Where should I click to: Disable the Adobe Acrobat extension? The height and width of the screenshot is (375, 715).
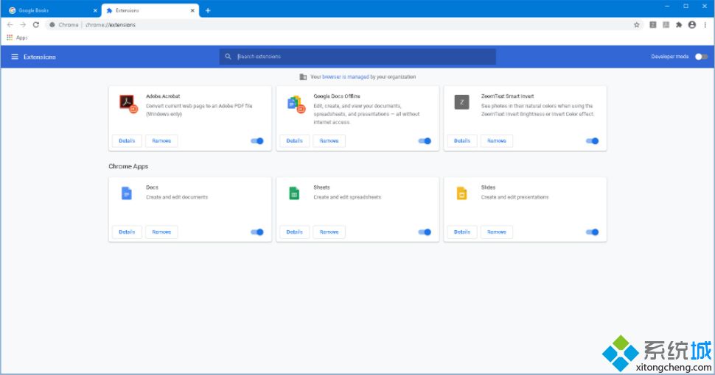257,141
